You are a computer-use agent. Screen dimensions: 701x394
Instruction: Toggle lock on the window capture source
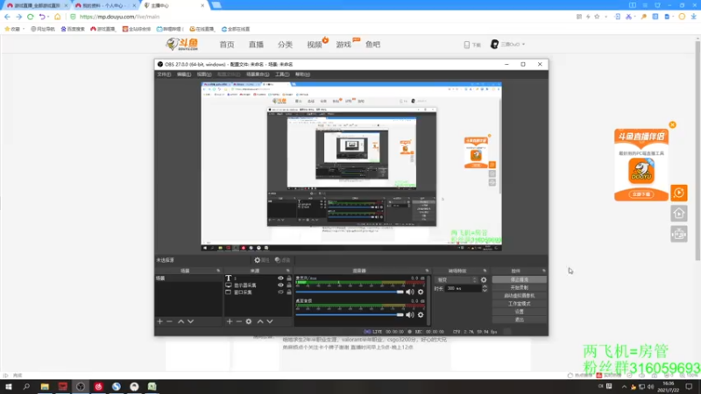[289, 292]
